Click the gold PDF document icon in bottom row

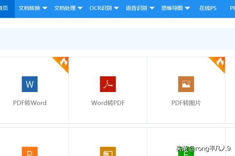pos(108,151)
